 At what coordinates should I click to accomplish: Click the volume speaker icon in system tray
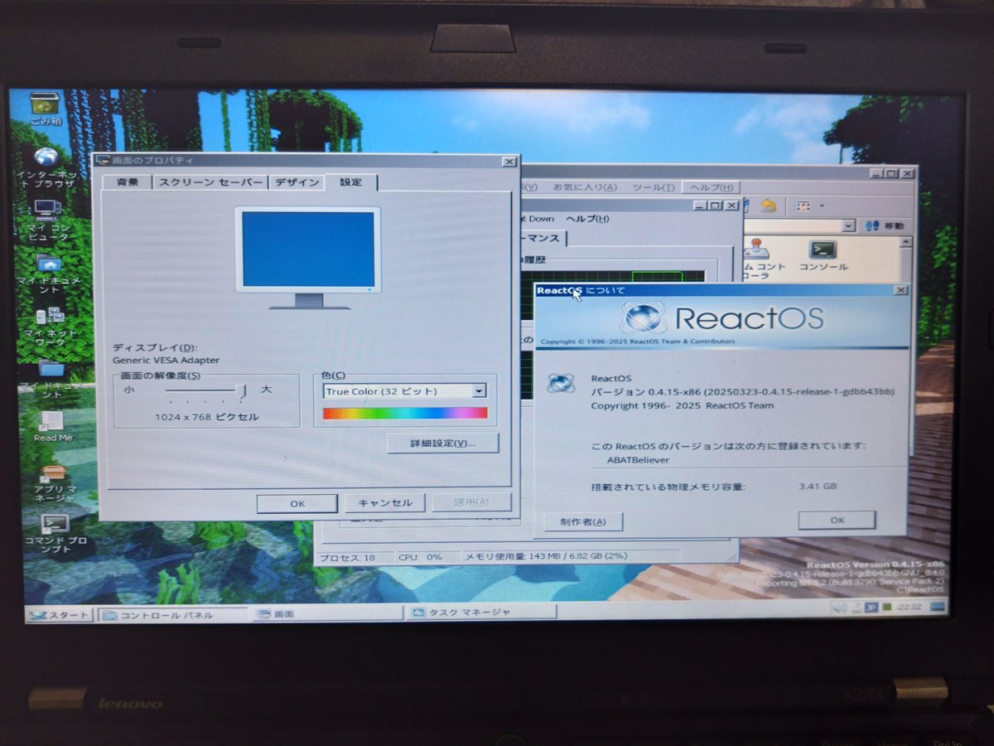839,608
